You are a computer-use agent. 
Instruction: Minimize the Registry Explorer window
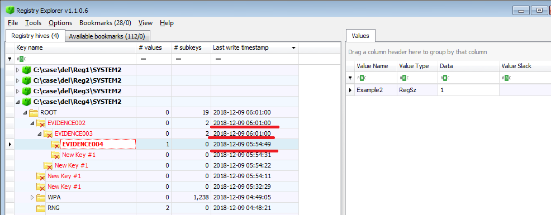point(521,11)
